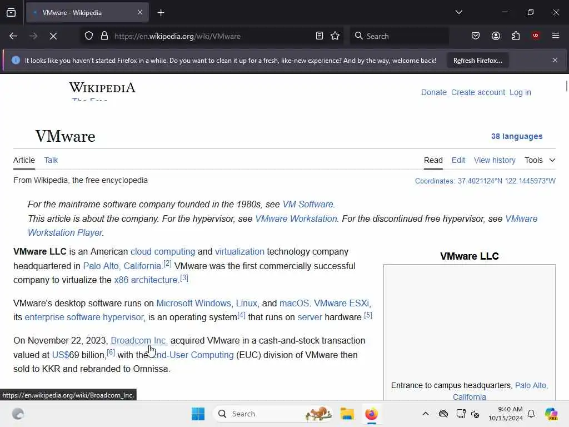Open Palo Alto, California link in intro

pos(123,266)
